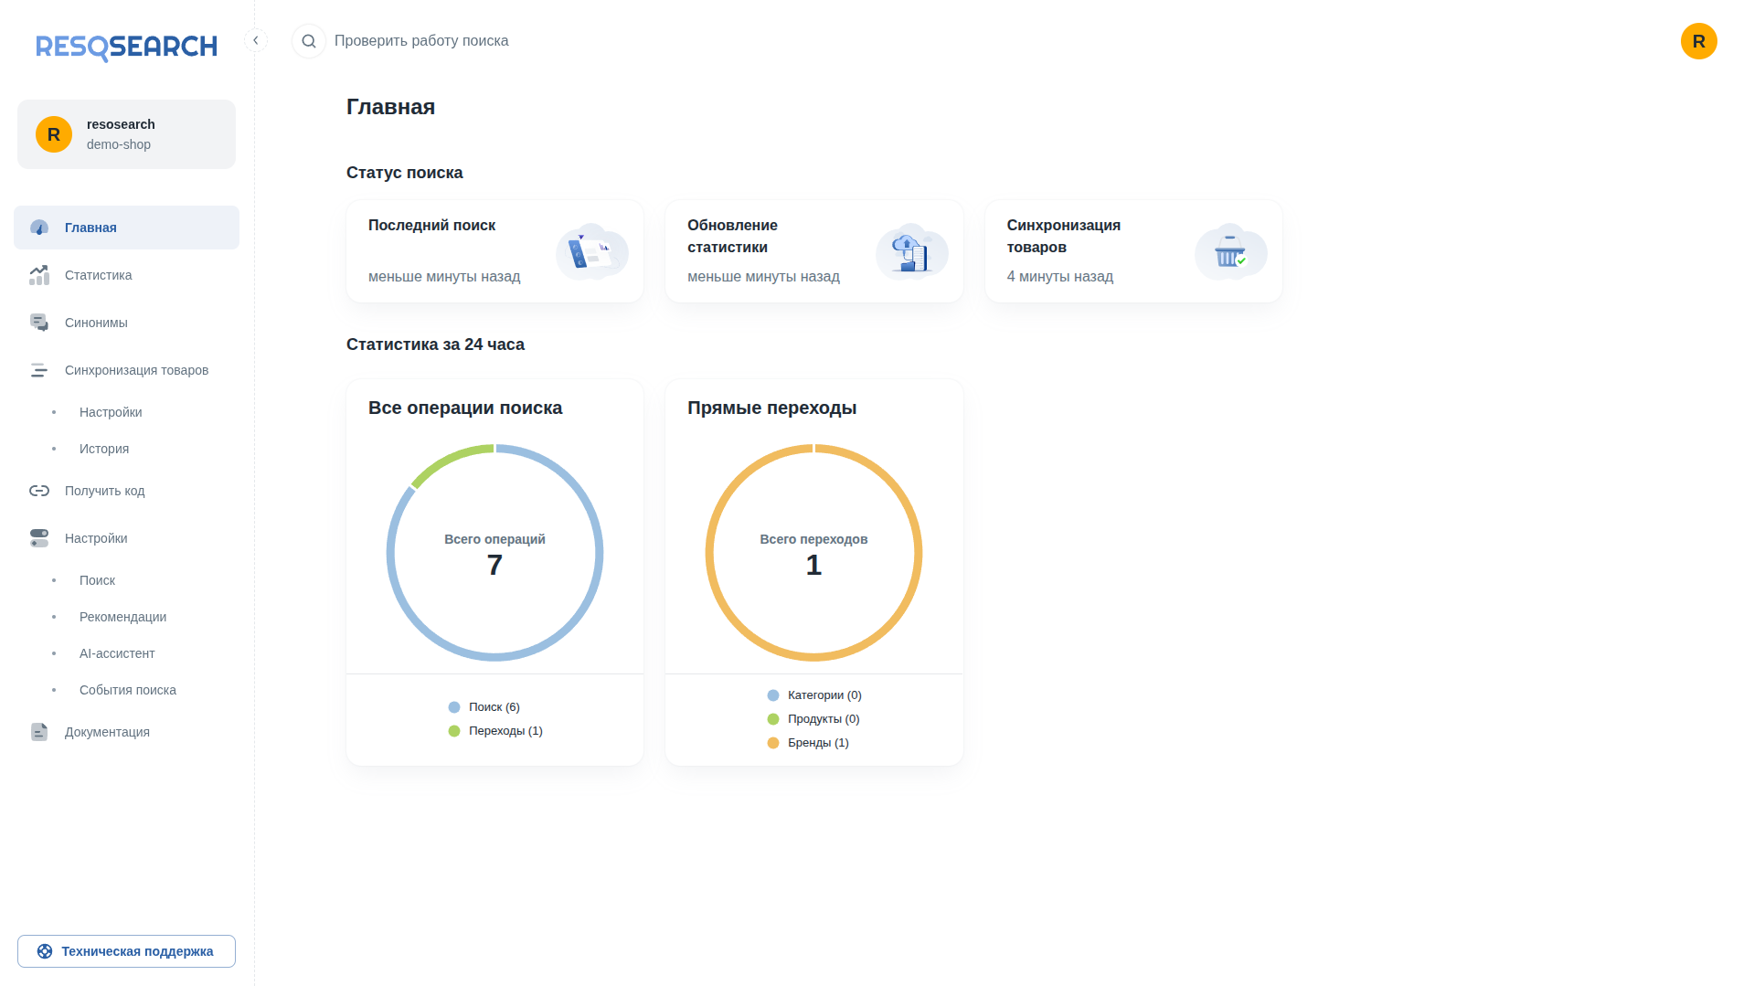Click the orange R avatar in the account card
Viewport: 1754px width, 986px height.
[x=54, y=134]
